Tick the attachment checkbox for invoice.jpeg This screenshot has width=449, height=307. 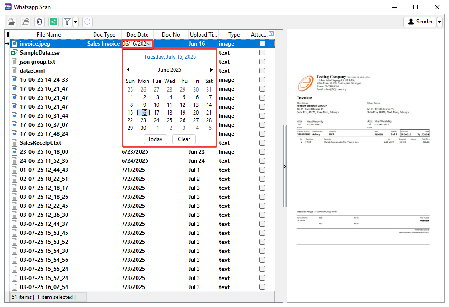(x=262, y=44)
